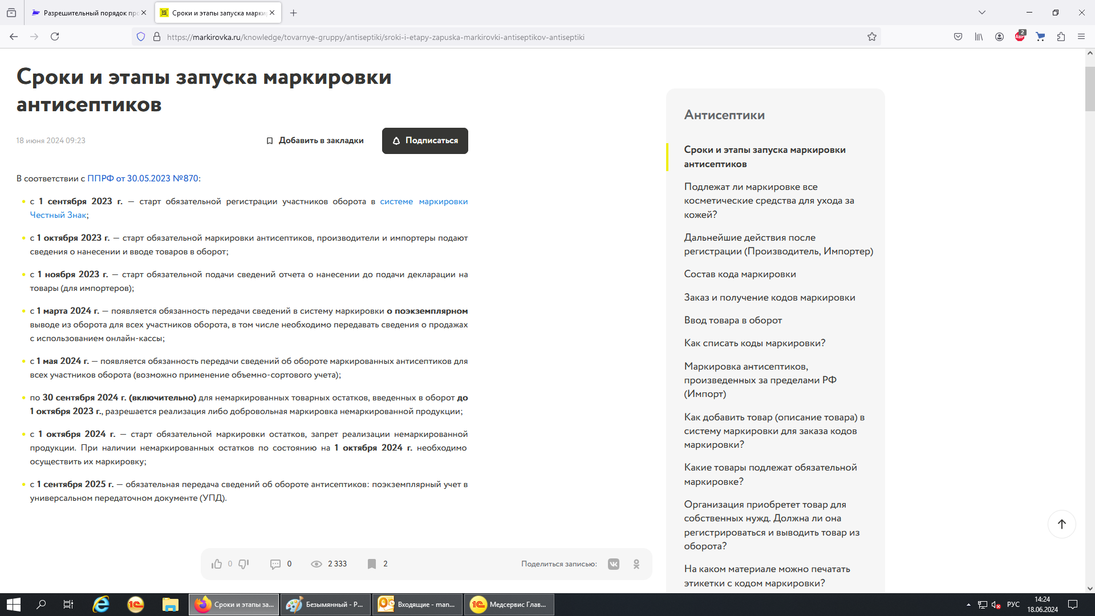Switch to Медсервис 1C window in taskbar
This screenshot has height=616, width=1095.
click(509, 605)
